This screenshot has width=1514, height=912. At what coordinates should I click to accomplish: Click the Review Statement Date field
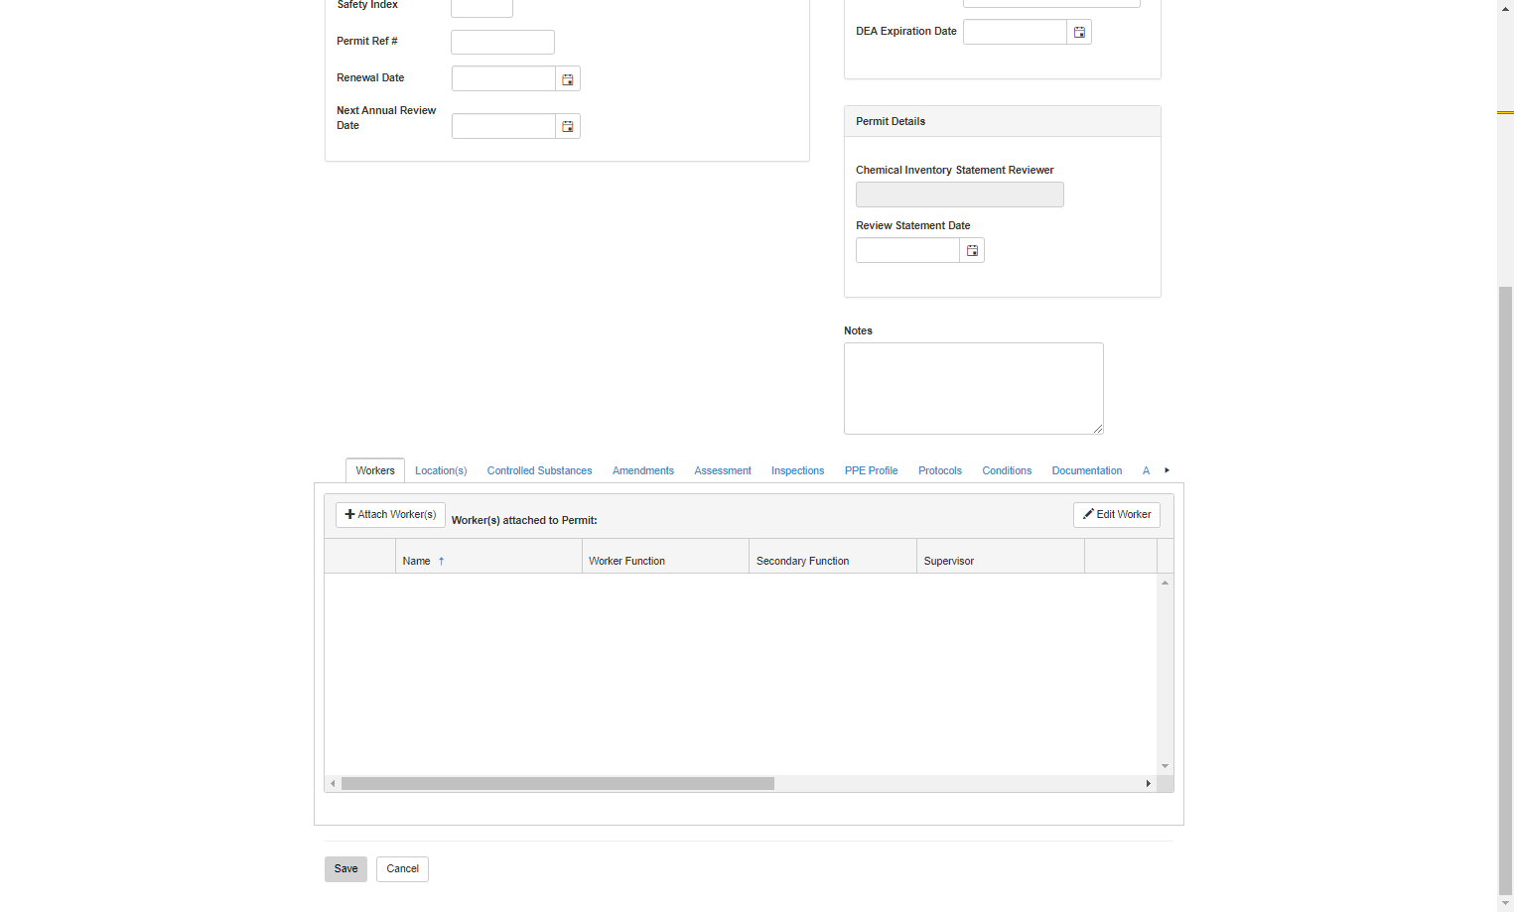pyautogui.click(x=907, y=250)
